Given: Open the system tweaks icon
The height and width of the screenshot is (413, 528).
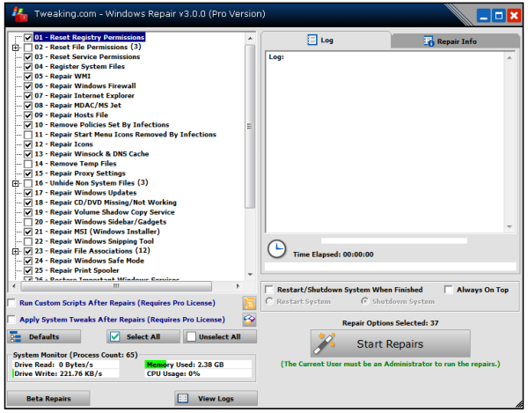Looking at the screenshot, I should click(249, 319).
